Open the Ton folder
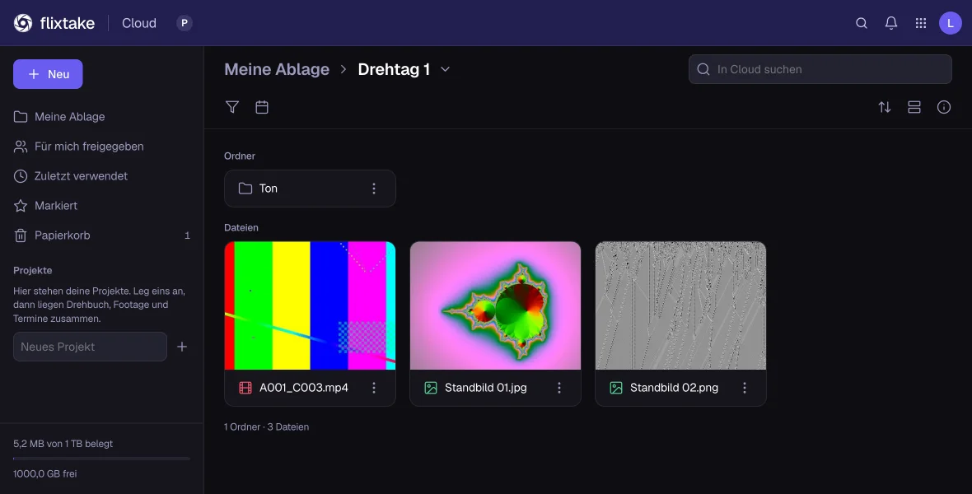Viewport: 972px width, 494px height. coord(310,189)
